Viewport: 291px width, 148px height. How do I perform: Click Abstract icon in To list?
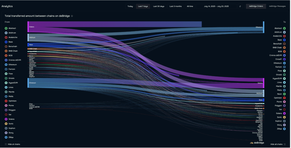click(x=284, y=28)
